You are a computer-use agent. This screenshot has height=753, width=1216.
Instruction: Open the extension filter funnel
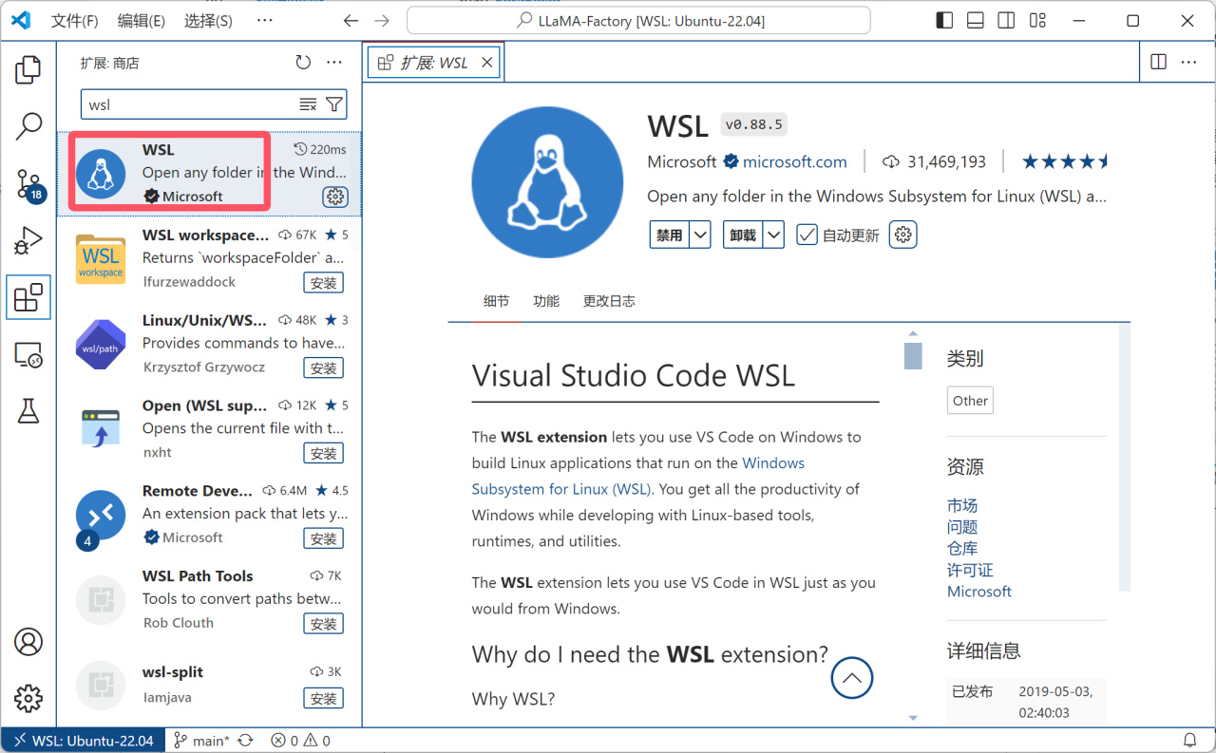[334, 104]
